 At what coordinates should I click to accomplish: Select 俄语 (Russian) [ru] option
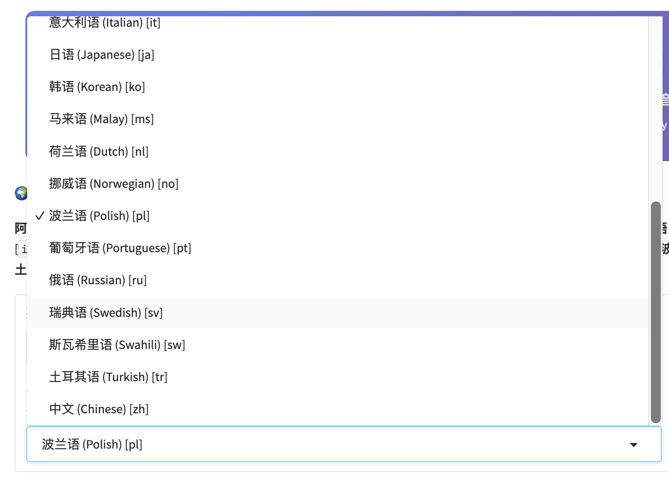click(x=98, y=280)
